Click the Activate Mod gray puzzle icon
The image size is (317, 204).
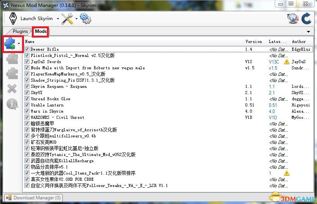12,59
